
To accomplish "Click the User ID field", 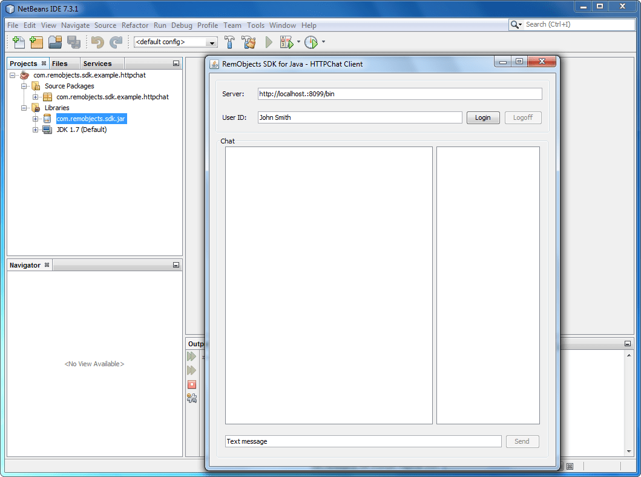I will point(360,117).
